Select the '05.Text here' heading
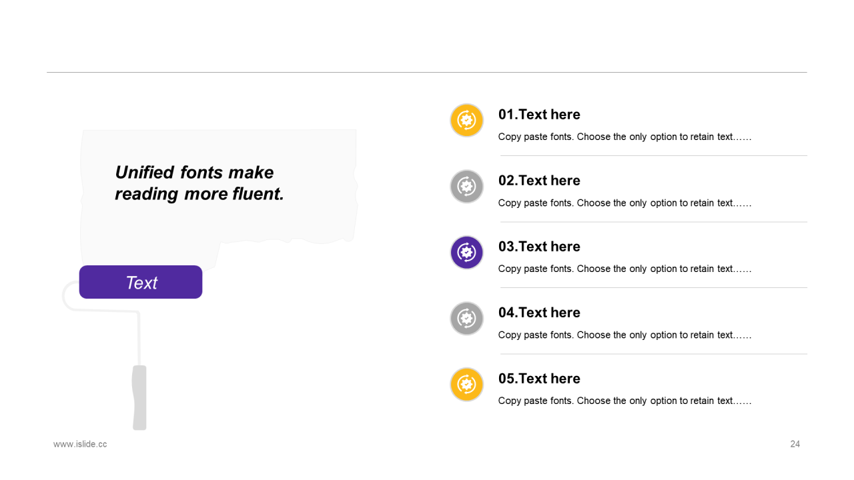This screenshot has height=480, width=854. (539, 379)
